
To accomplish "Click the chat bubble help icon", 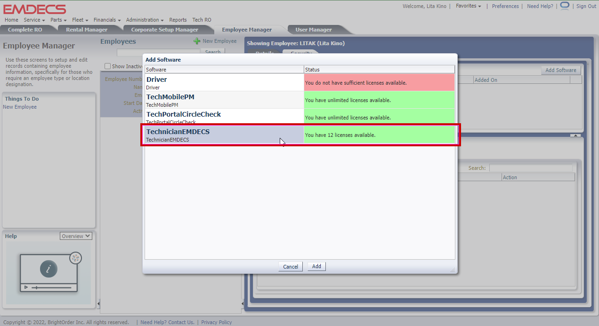I will 565,6.
